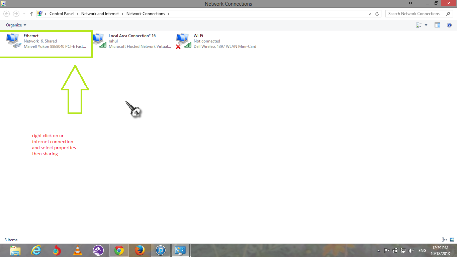This screenshot has width=457, height=257.
Task: Click the search magnifier icon
Action: coord(448,14)
